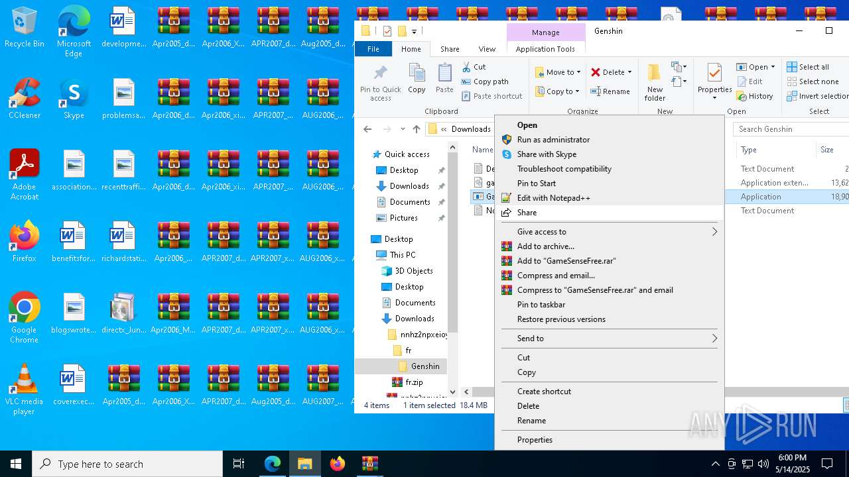This screenshot has width=849, height=477.
Task: Click Pin to Quick access in ribbon
Action: pyautogui.click(x=381, y=83)
